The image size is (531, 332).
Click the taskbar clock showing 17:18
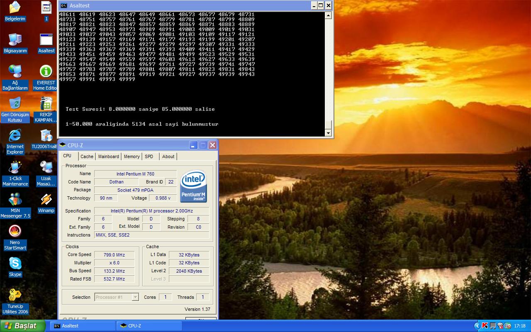tap(520, 326)
